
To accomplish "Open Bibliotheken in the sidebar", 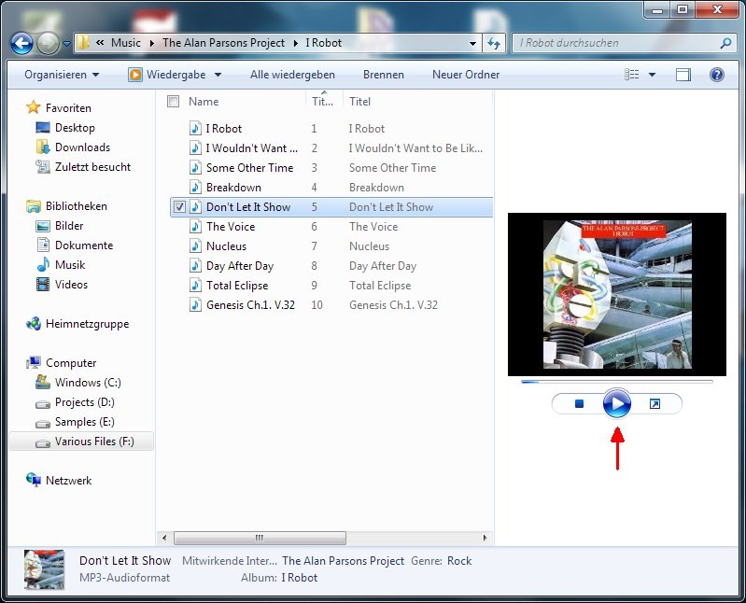I will 77,206.
